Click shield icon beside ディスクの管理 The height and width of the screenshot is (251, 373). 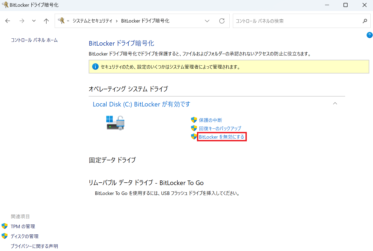pos(5,236)
